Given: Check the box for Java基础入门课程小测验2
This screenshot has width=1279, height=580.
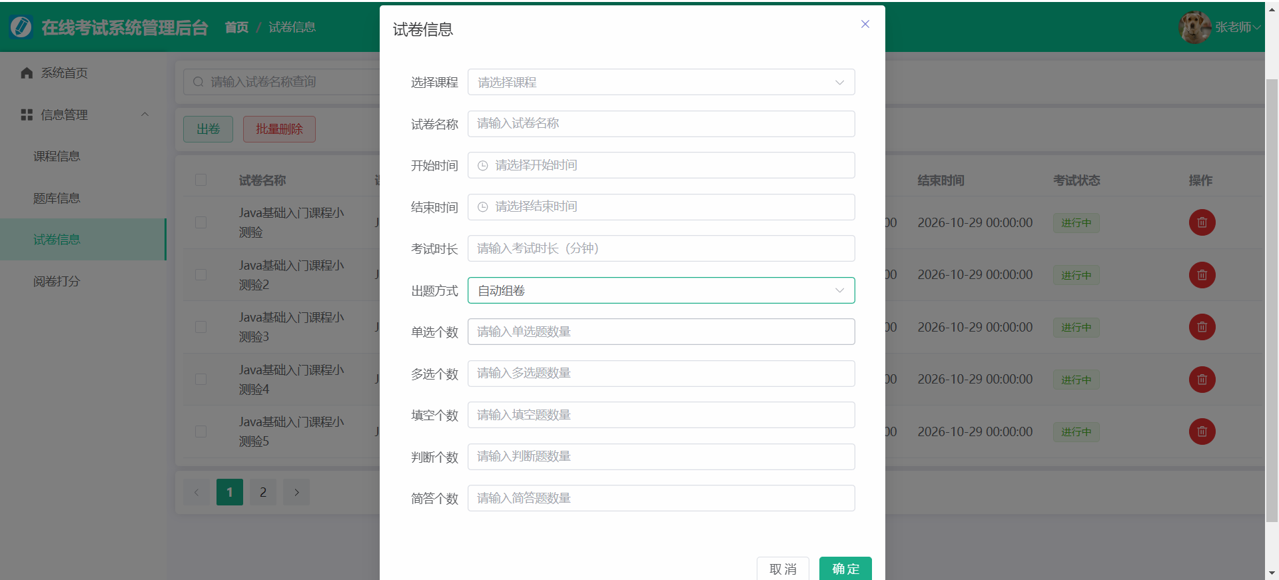Looking at the screenshot, I should coord(201,275).
